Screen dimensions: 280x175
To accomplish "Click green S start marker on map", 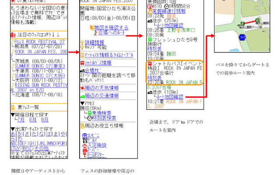I will pyautogui.click(x=242, y=24).
